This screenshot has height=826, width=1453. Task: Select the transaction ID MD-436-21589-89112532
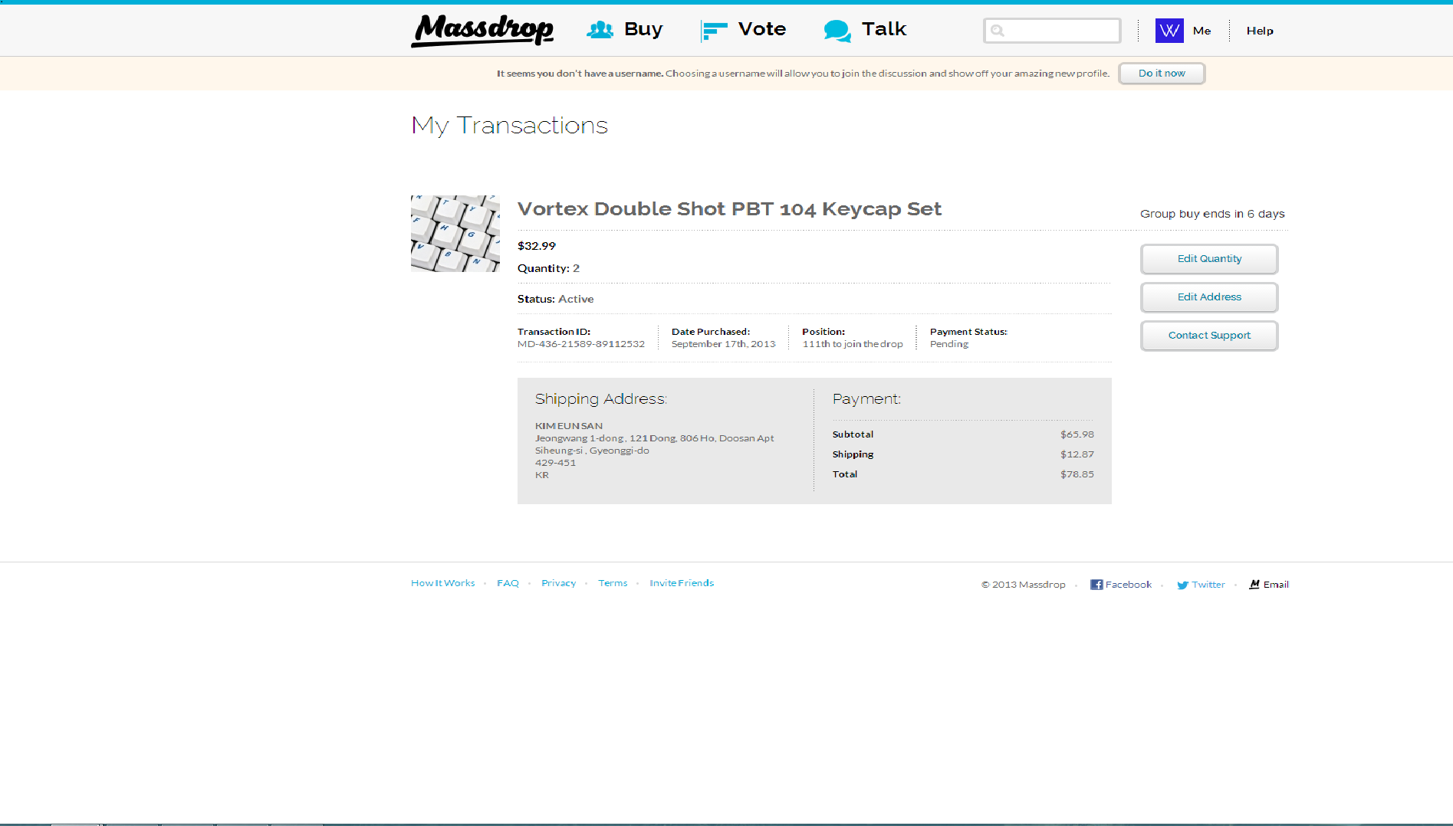(x=581, y=344)
